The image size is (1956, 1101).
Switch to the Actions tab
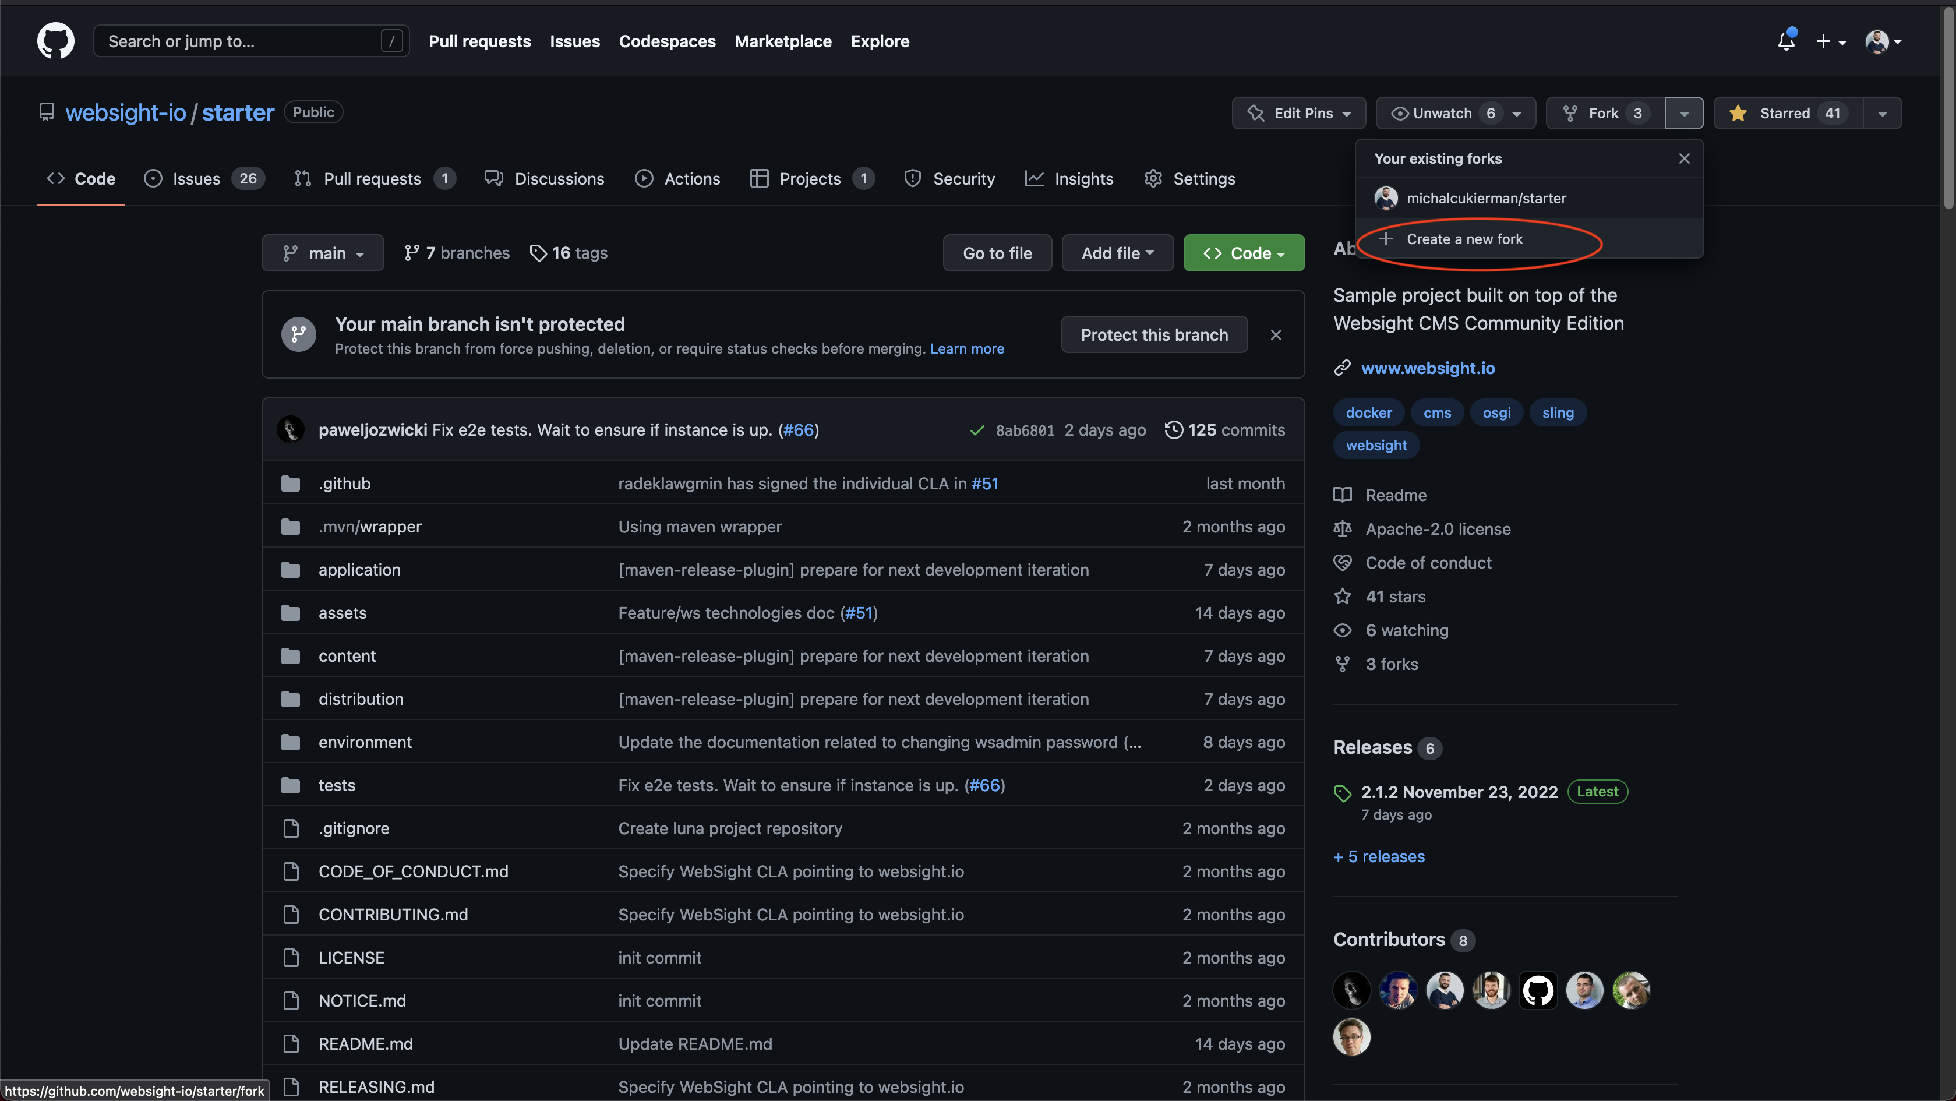pos(677,178)
